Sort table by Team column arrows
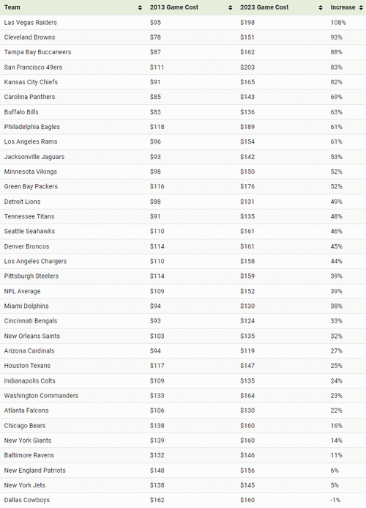Image resolution: width=366 pixels, height=508 pixels. [x=140, y=7]
